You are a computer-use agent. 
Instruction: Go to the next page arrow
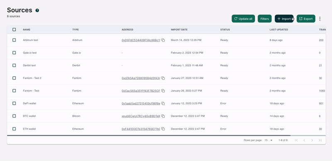click(312, 140)
